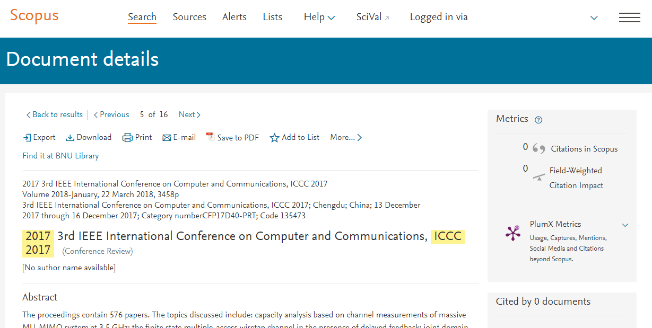652x328 pixels.
Task: Click the Download tray icon
Action: [70, 138]
